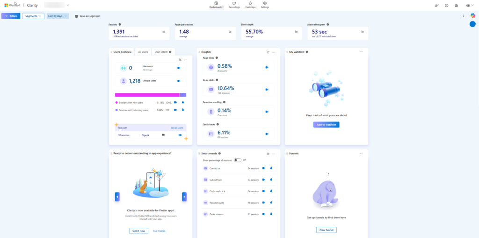Open more options on Smart events card

click(x=274, y=154)
